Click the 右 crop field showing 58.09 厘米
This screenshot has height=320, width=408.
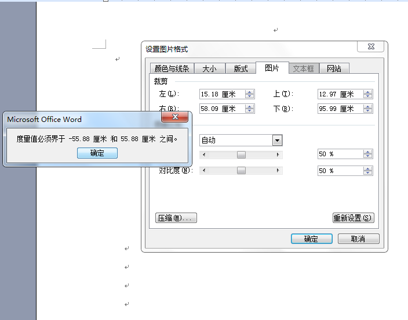pos(222,109)
